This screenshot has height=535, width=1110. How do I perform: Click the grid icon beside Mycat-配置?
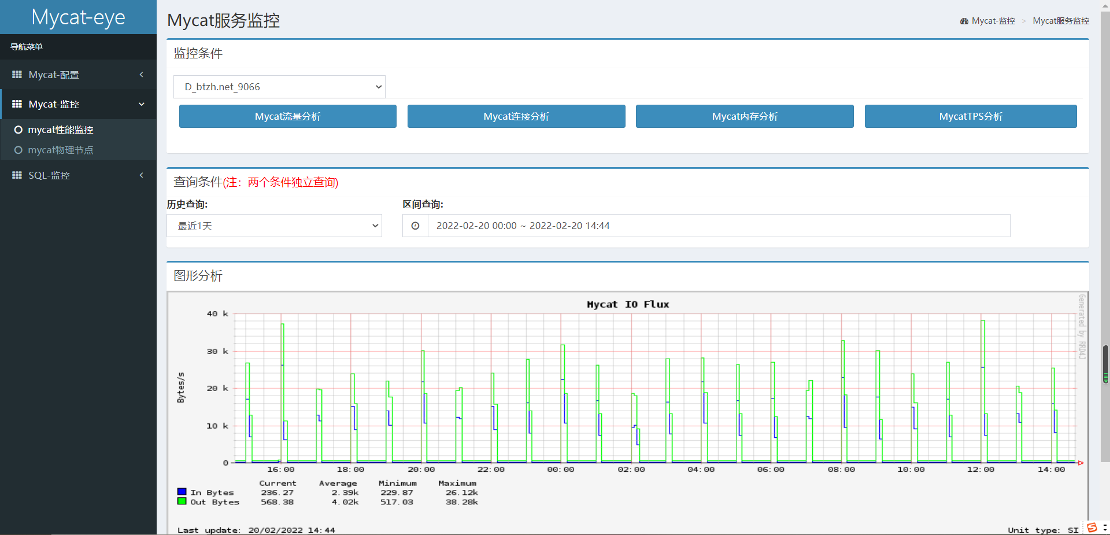coord(17,75)
